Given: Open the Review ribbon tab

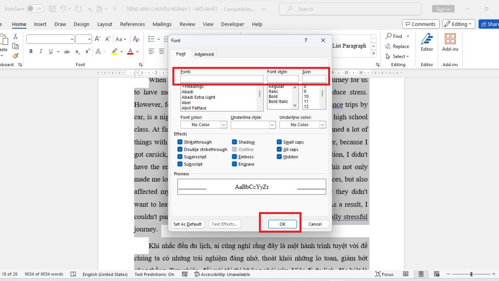Looking at the screenshot, I should (187, 24).
